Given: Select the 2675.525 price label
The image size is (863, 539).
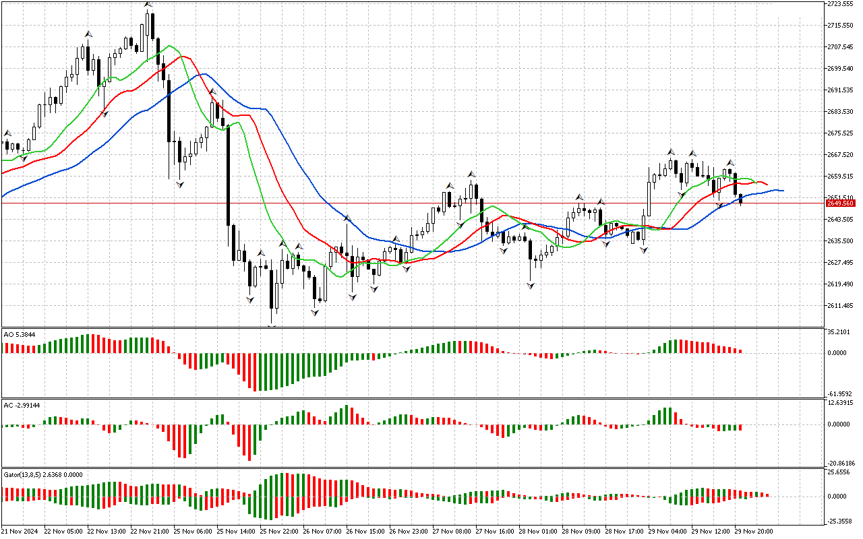Looking at the screenshot, I should point(840,133).
